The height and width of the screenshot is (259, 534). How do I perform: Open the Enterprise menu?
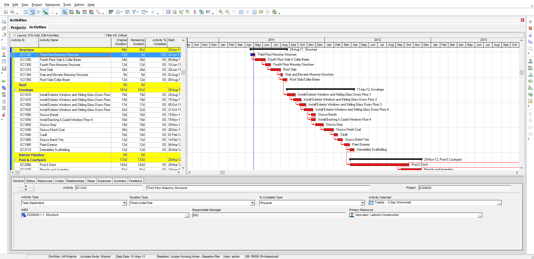53,5
